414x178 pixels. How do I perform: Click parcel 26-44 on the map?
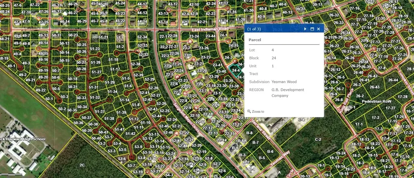(x=393, y=80)
